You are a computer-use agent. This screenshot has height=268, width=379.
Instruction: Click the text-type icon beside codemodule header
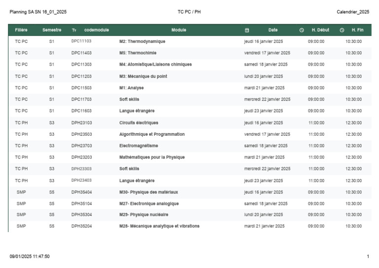pyautogui.click(x=74, y=30)
